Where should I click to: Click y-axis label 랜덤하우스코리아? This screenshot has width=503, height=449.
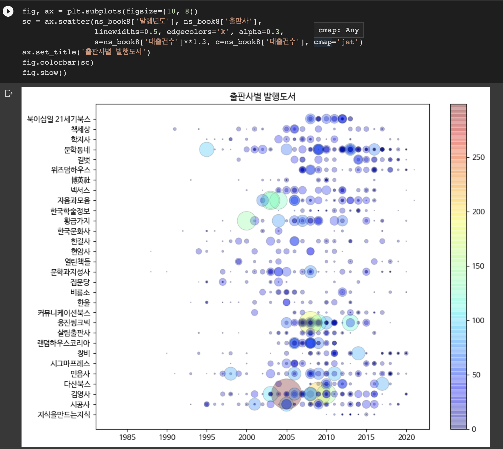click(x=63, y=343)
